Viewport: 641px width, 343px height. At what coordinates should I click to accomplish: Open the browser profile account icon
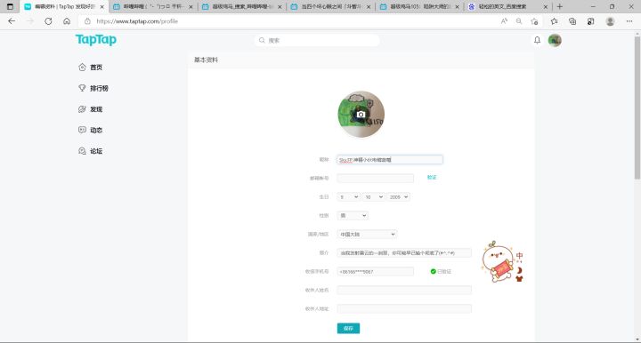click(611, 21)
